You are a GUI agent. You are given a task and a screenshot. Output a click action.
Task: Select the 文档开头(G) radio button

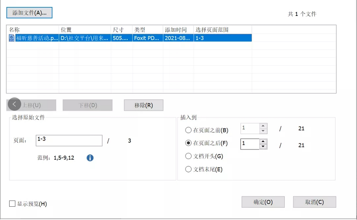point(188,156)
